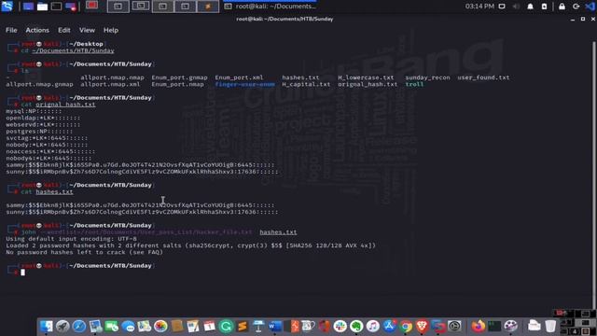Screen dimensions: 597x336
Task: Launch Brave browser from the dock
Action: pyautogui.click(x=422, y=326)
